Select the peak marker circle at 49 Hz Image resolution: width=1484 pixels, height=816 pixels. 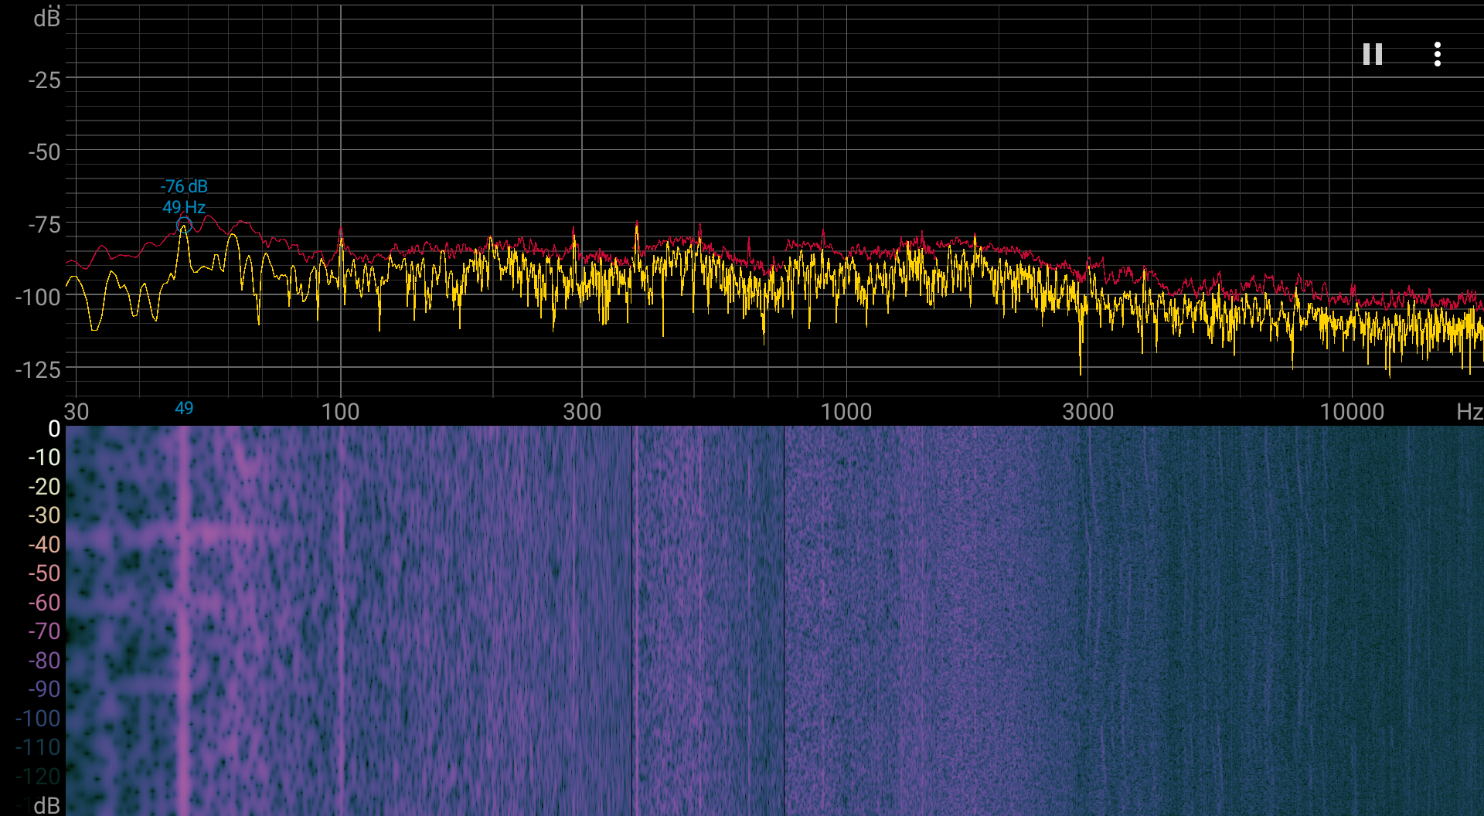(x=184, y=225)
